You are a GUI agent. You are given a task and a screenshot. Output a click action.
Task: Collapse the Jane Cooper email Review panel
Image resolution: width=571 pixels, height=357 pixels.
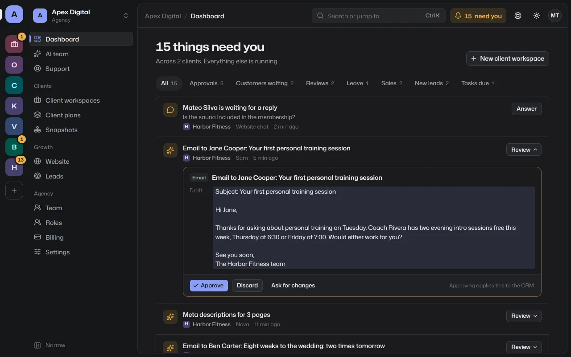tap(524, 150)
